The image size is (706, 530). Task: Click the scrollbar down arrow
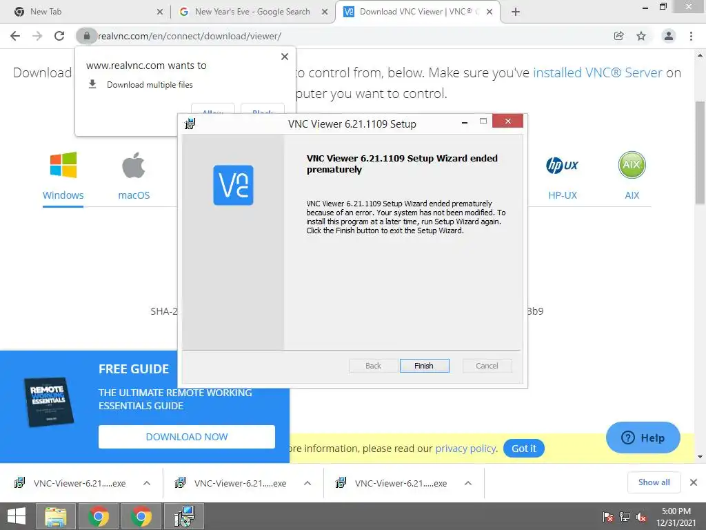pyautogui.click(x=700, y=457)
